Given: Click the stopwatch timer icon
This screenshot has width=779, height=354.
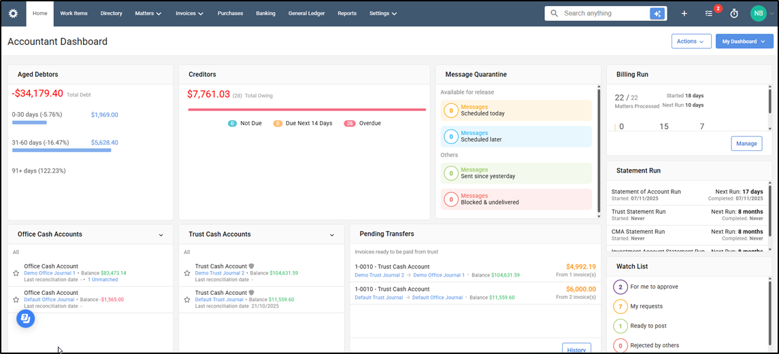Looking at the screenshot, I should coord(734,14).
